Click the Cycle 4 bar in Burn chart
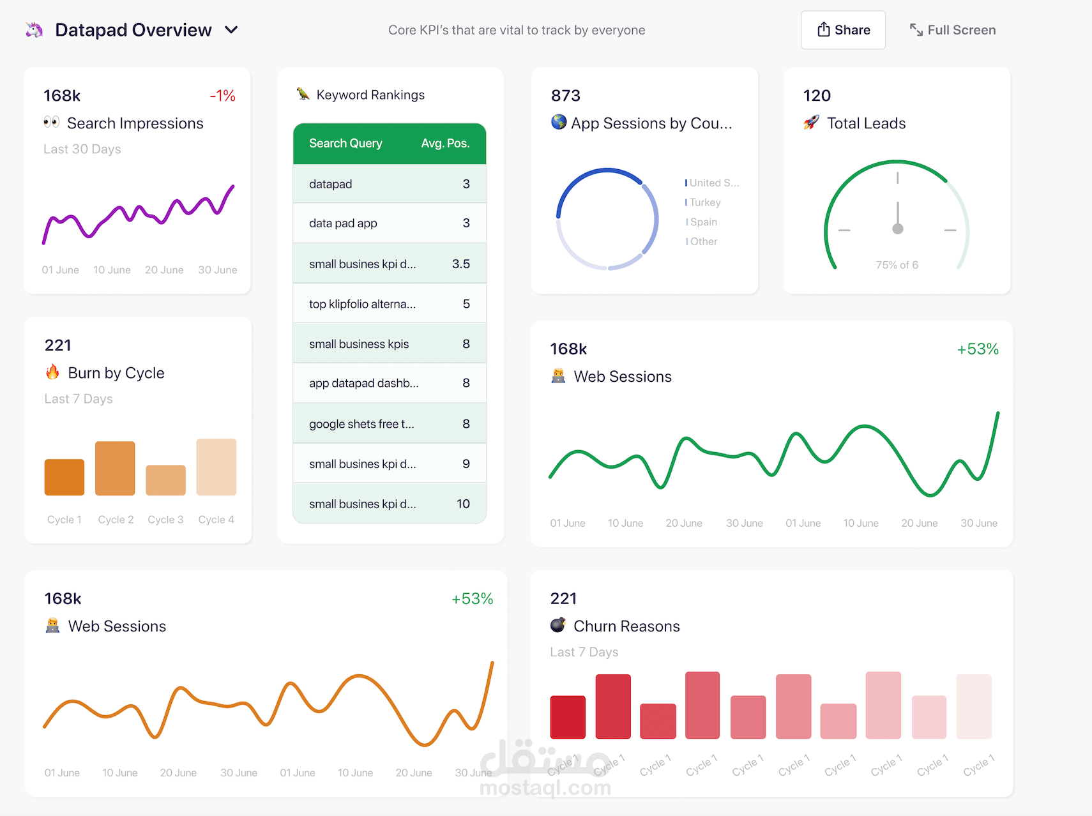Image resolution: width=1092 pixels, height=816 pixels. (x=216, y=467)
